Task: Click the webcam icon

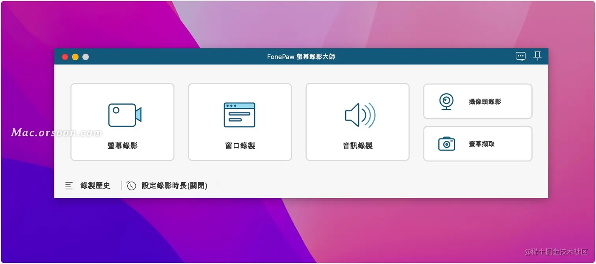Action: tap(446, 101)
